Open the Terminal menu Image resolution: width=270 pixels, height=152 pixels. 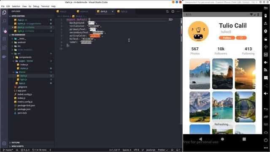(x=45, y=6)
